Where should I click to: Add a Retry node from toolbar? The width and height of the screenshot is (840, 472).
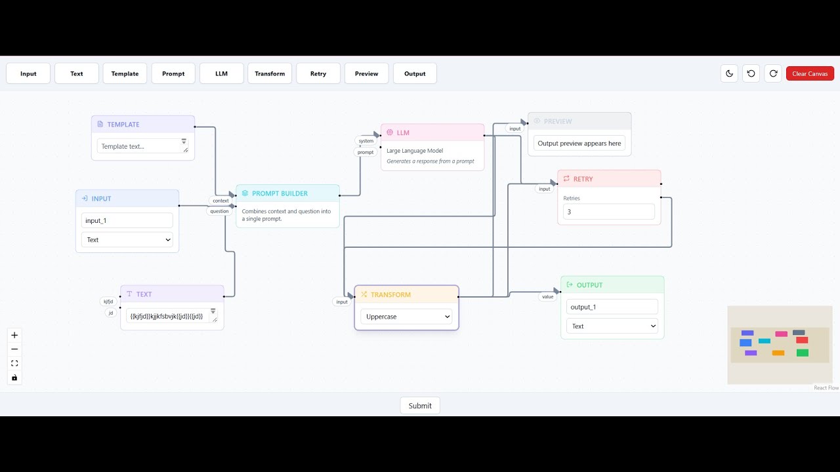(318, 73)
